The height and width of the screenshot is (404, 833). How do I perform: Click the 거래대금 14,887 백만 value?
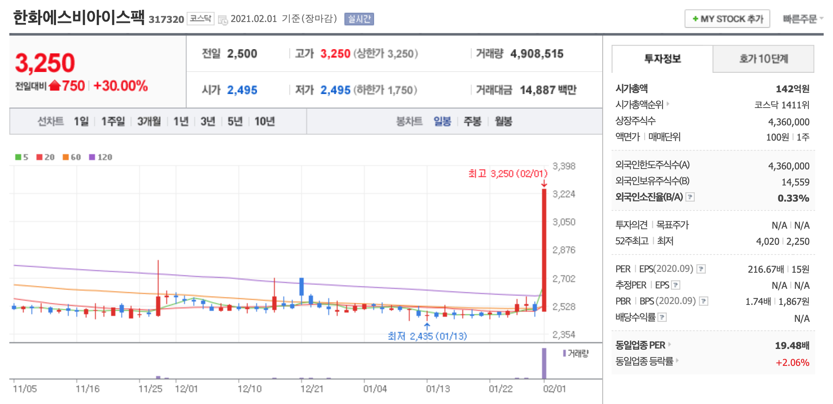coord(548,90)
